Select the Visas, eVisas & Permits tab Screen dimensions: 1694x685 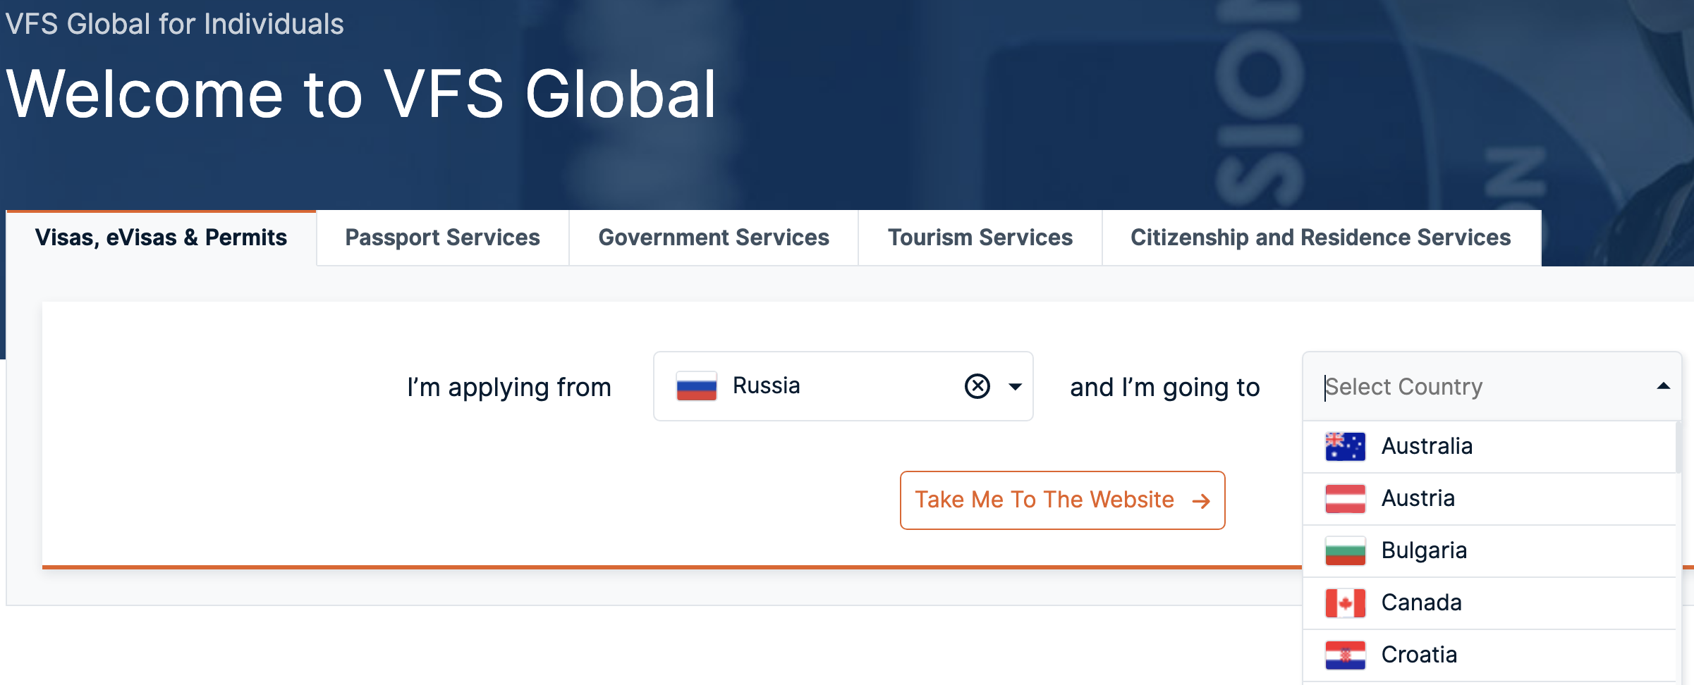click(x=161, y=238)
